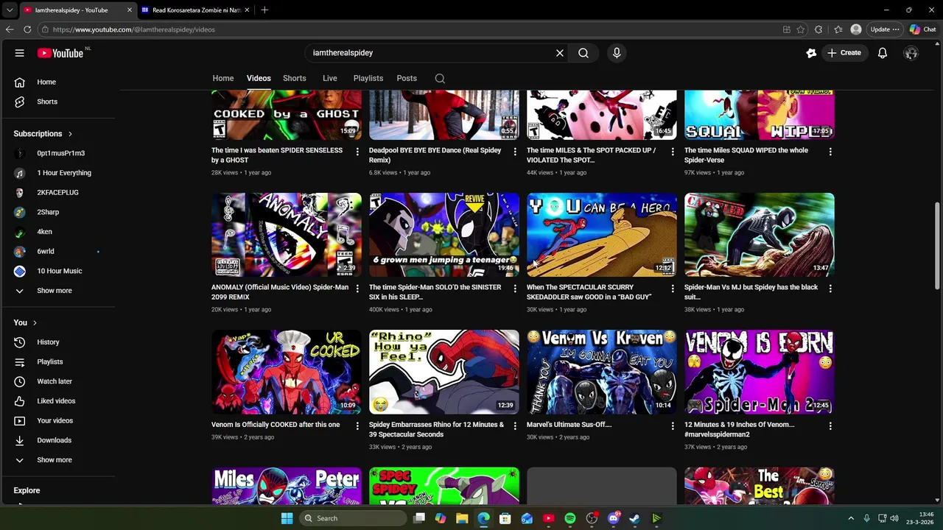
Task: Click the YouTube search input field
Action: (x=431, y=53)
